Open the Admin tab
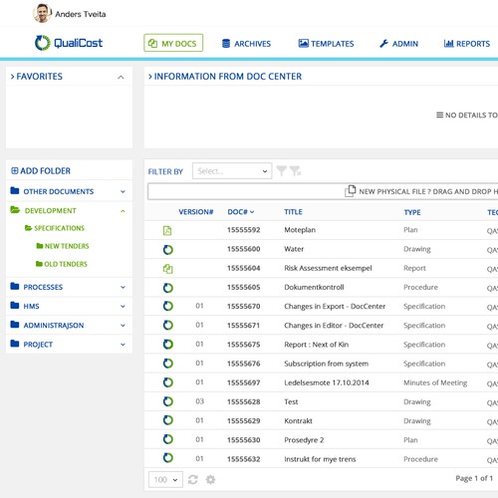 [398, 44]
